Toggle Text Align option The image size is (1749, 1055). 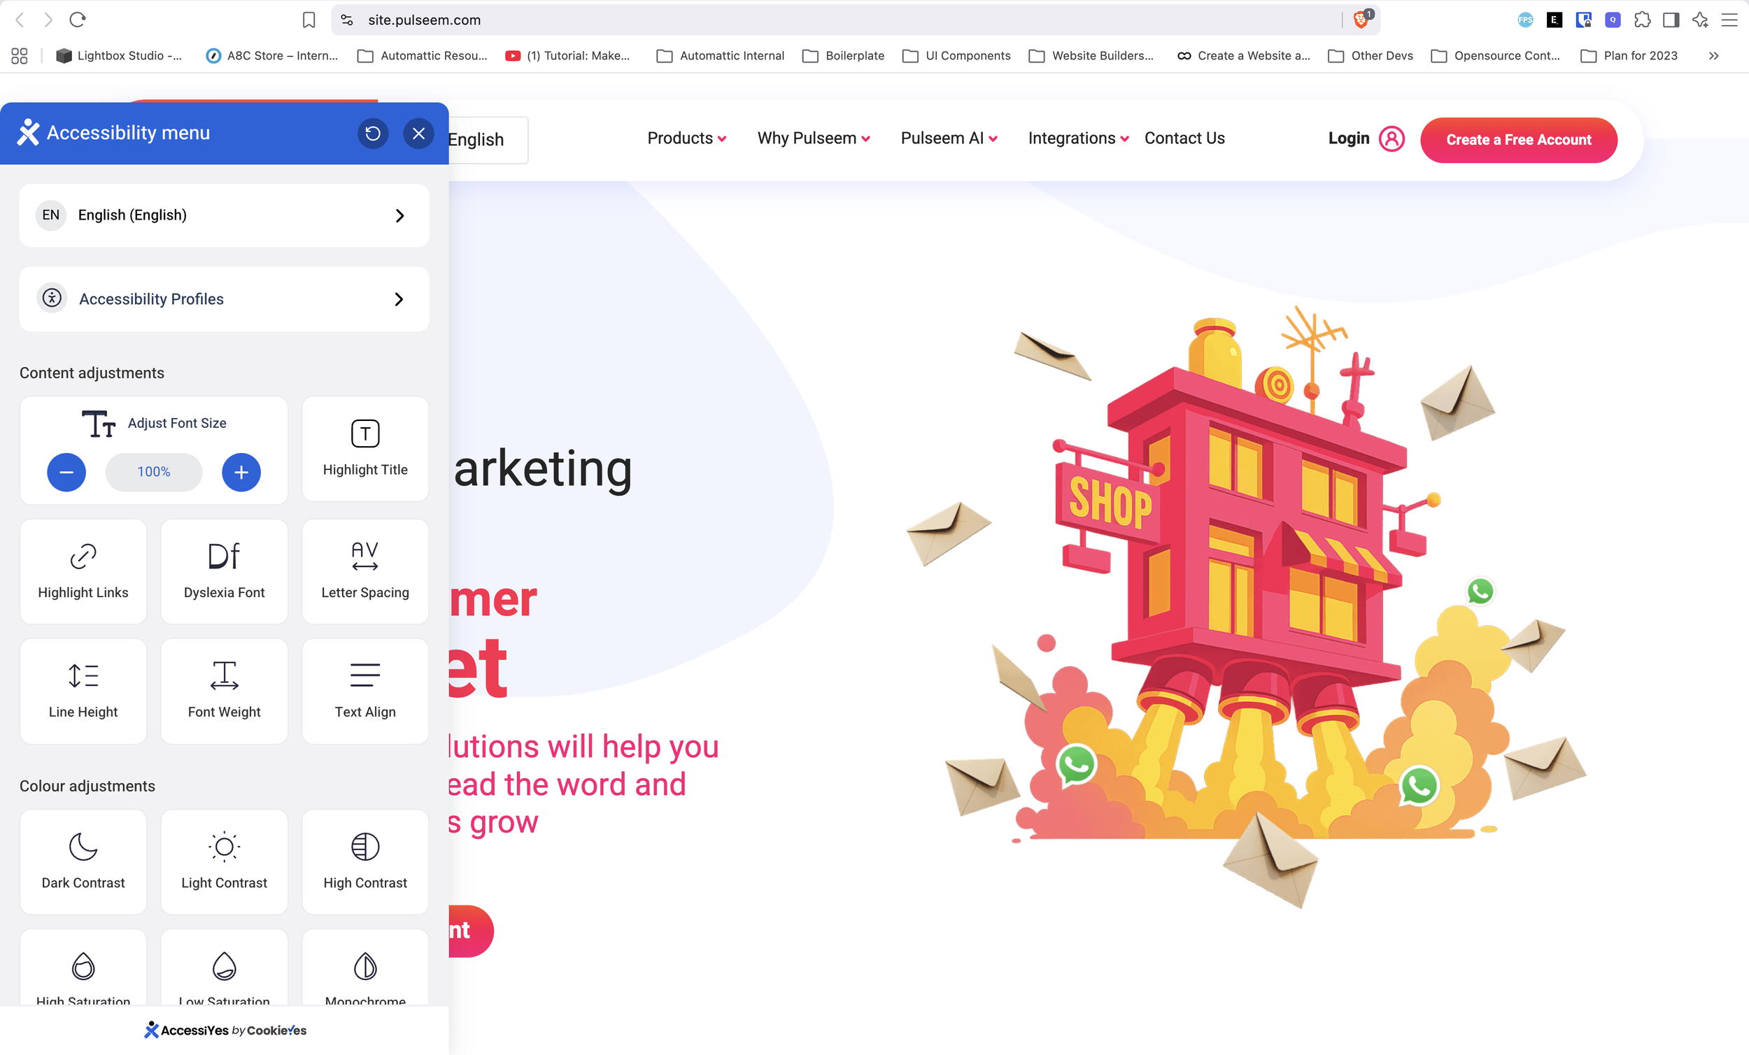click(x=366, y=691)
